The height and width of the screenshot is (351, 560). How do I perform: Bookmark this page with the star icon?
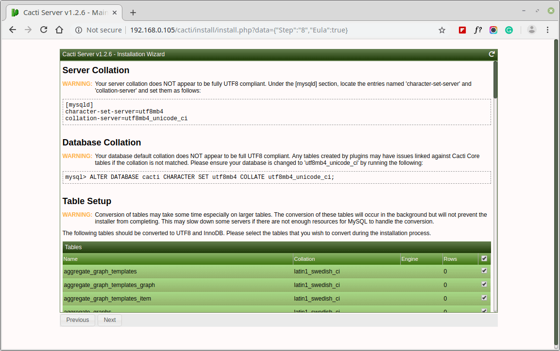point(442,30)
